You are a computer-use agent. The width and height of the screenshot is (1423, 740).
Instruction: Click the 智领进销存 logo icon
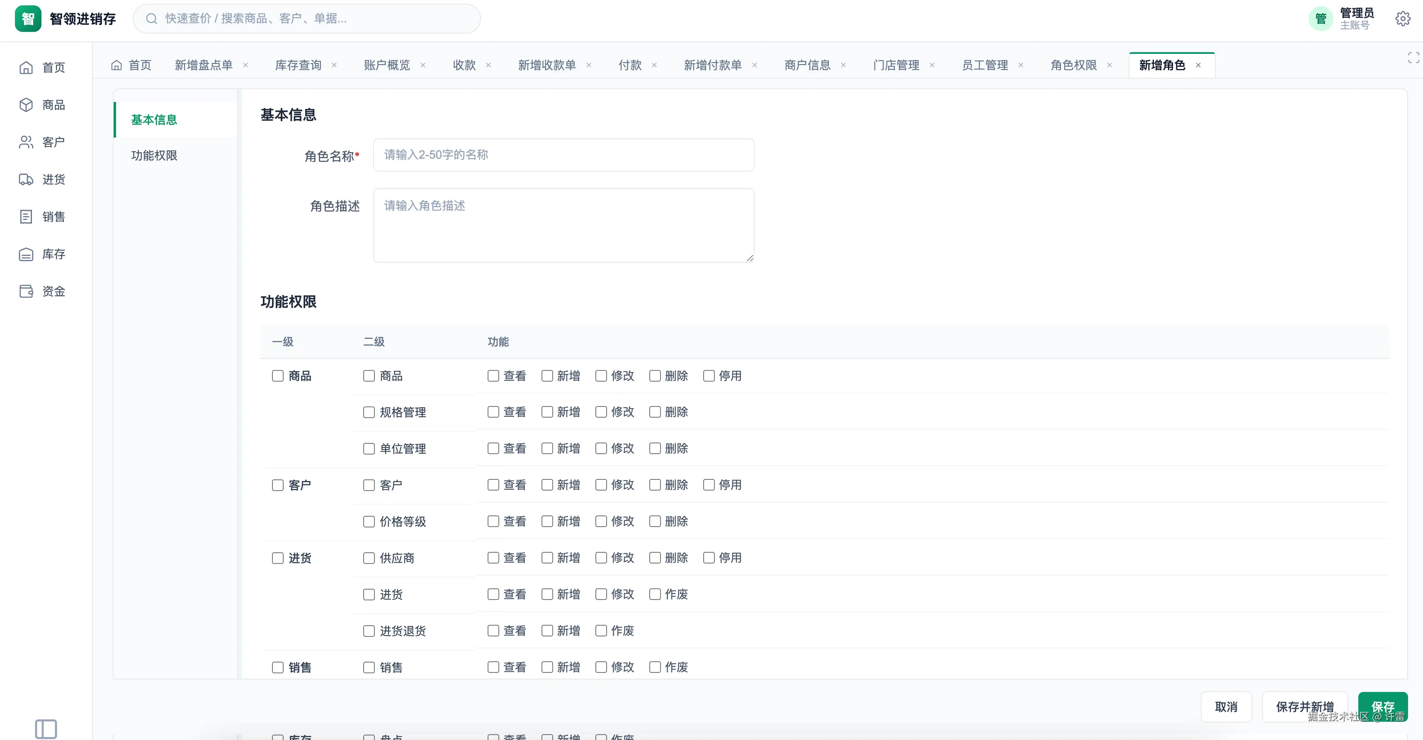pos(28,19)
